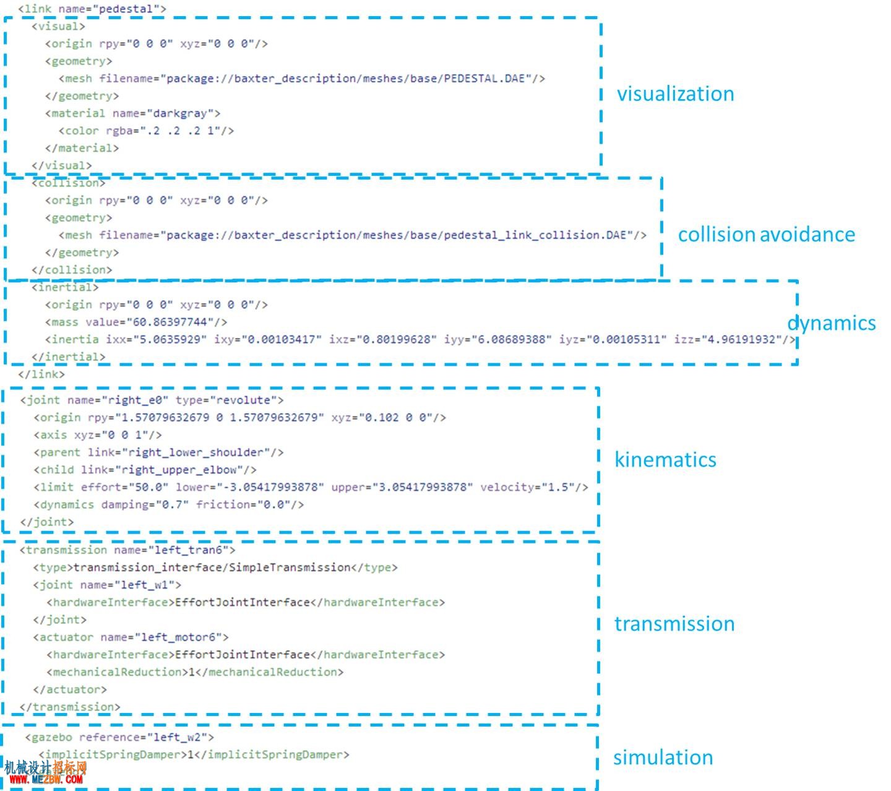Click the PEDESTAL.DAE mesh filename line
Image resolution: width=891 pixels, height=791 pixels.
(x=302, y=79)
